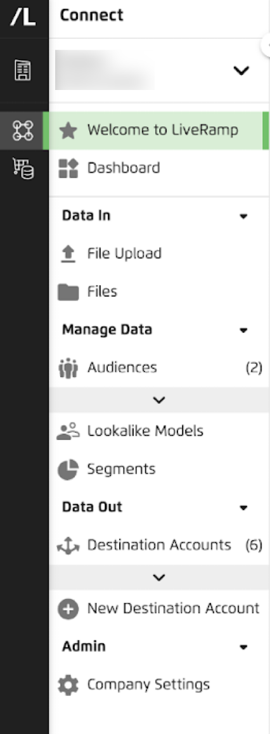This screenshot has width=270, height=734.
Task: Expand the chevron bar below Audiences
Action: [x=159, y=400]
